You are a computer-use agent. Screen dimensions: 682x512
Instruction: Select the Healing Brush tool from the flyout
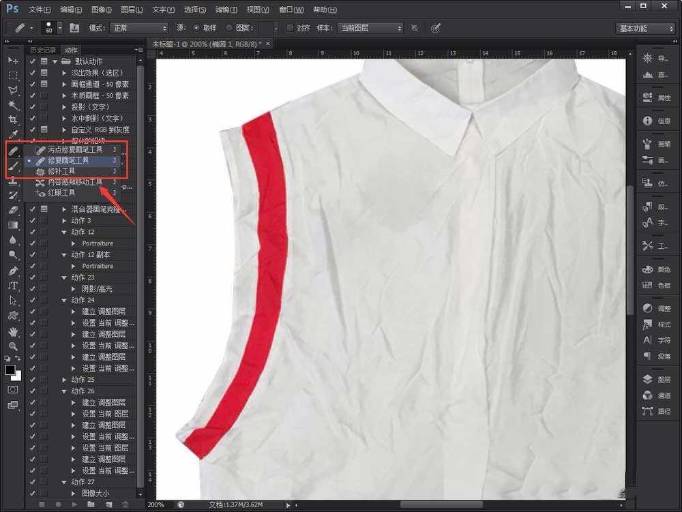click(x=72, y=160)
